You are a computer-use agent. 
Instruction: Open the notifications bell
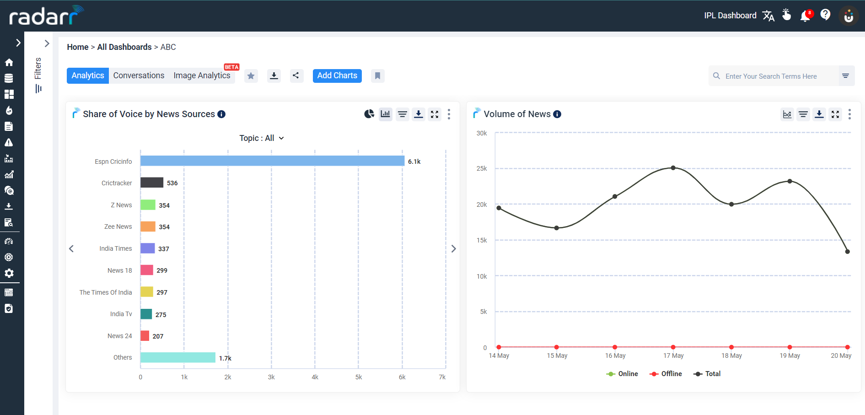806,16
